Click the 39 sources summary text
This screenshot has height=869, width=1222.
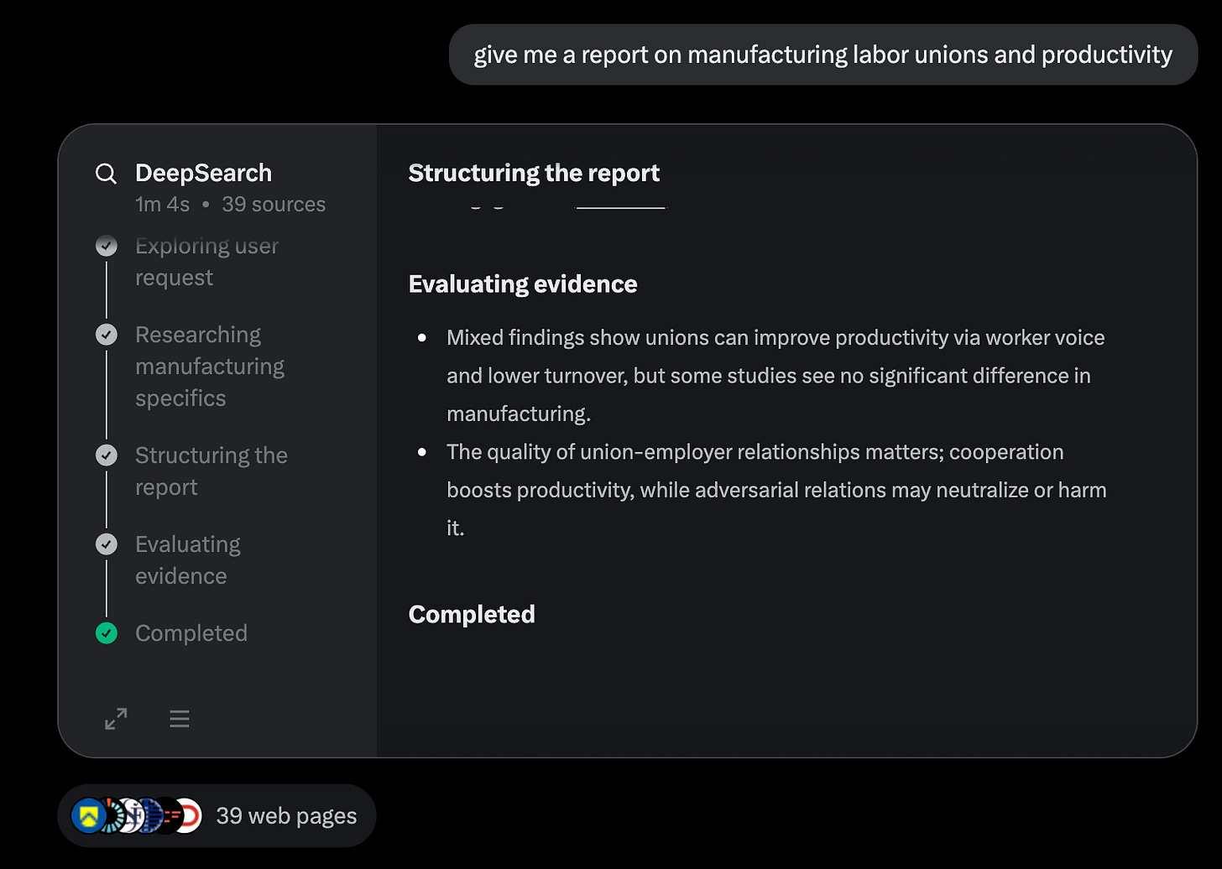pos(274,205)
